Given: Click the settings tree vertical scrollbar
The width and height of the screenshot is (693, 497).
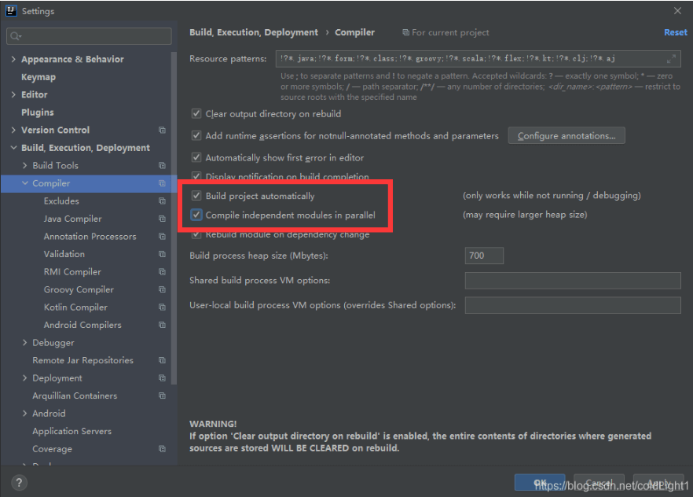Looking at the screenshot, I should pyautogui.click(x=174, y=219).
